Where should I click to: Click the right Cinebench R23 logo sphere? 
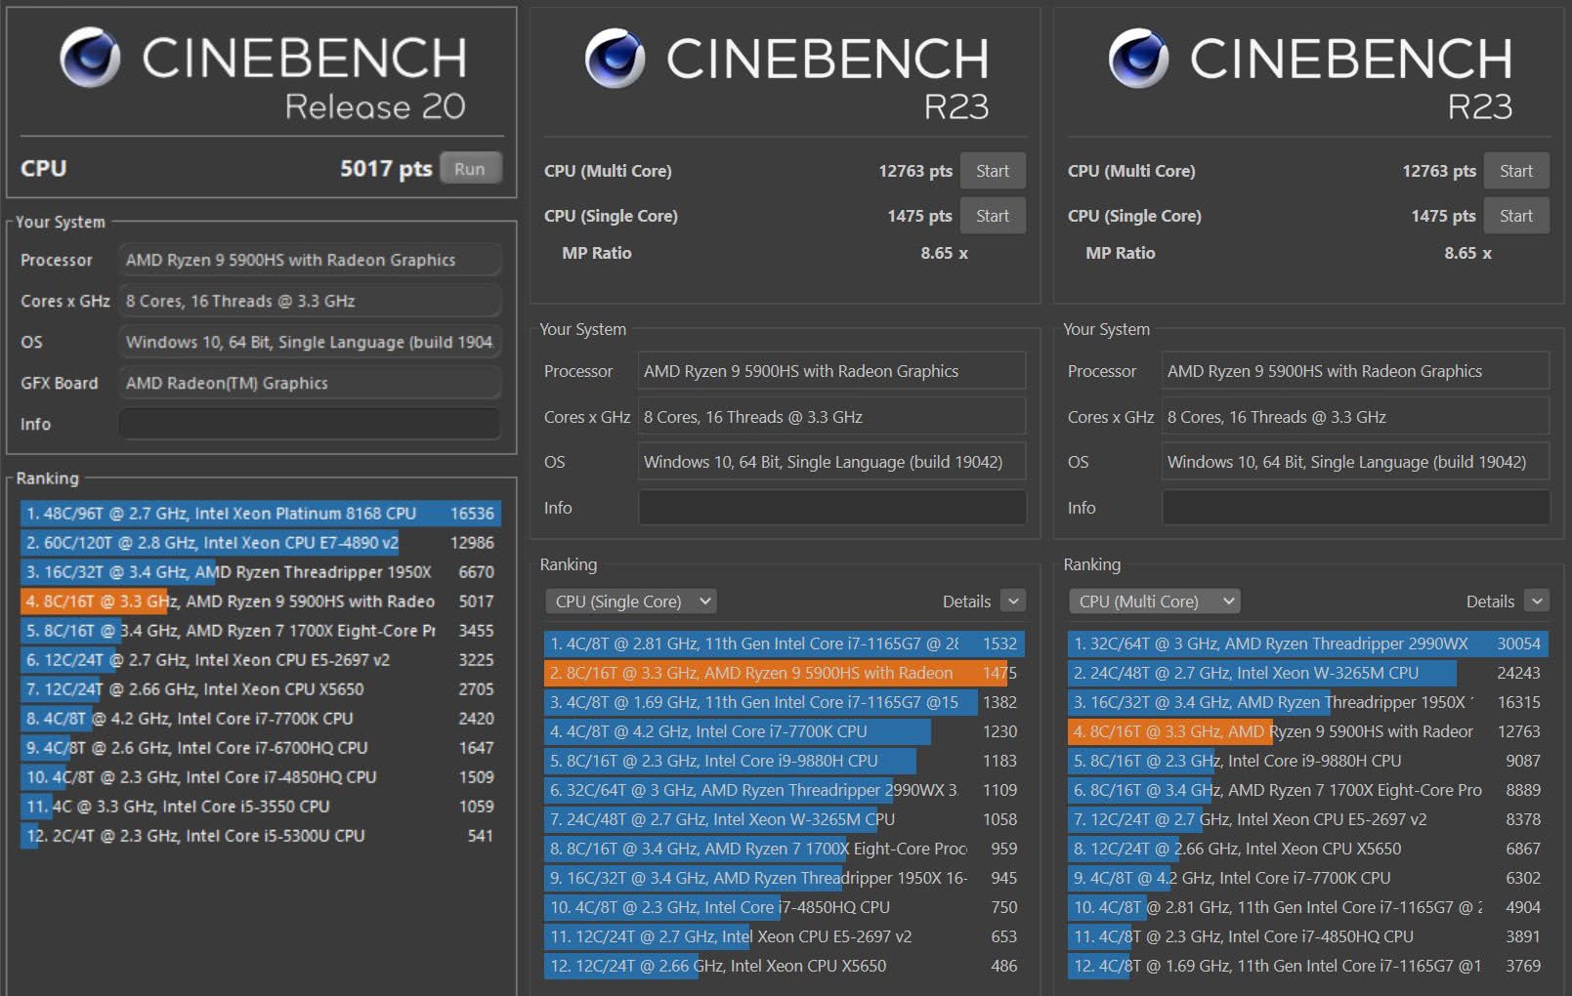tap(1138, 58)
